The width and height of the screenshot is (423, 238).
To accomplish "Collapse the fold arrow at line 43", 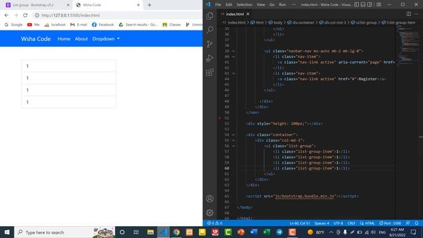I will (233, 73).
